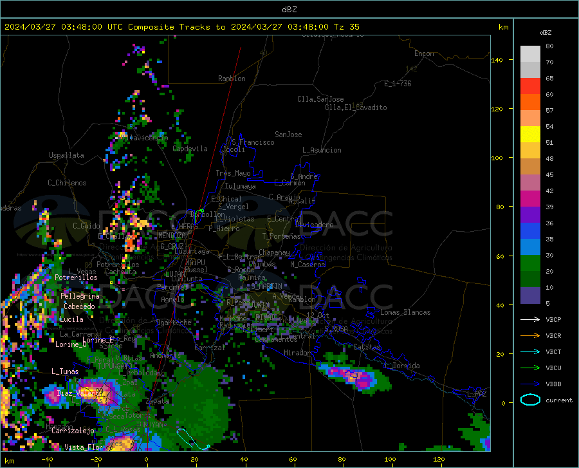The width and height of the screenshot is (579, 468).
Task: Click the Tres_Mayo place label
Action: click(233, 173)
